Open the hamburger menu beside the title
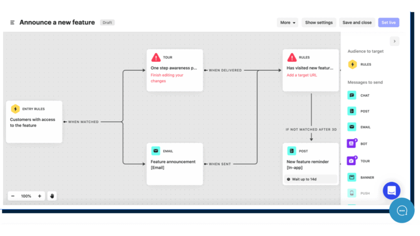Viewport: 420px width, 236px height. pyautogui.click(x=12, y=23)
